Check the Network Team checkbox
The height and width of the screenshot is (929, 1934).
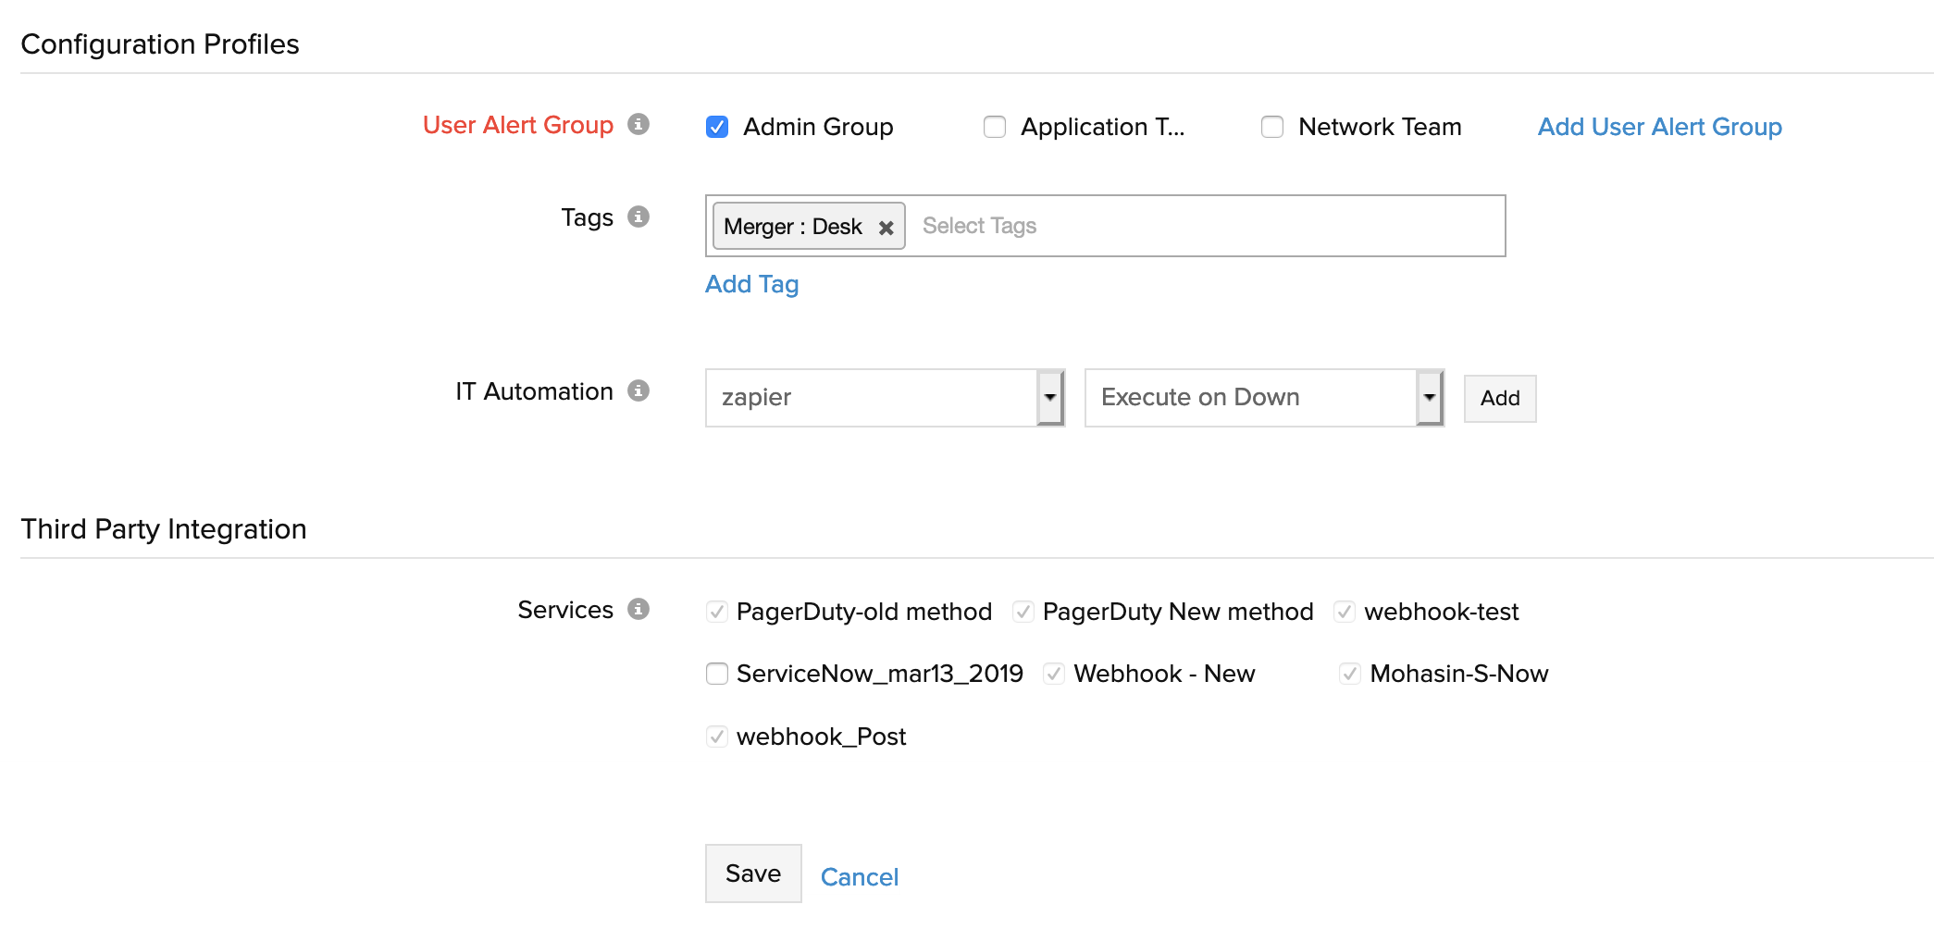pos(1272,127)
